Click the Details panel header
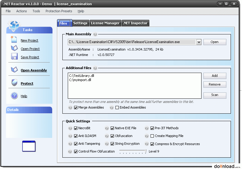Image resolution: width=242 pixels, height=169 pixels. click(29, 110)
